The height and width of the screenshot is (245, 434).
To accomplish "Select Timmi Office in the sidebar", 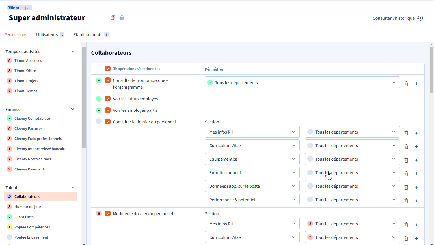I will click(40, 71).
